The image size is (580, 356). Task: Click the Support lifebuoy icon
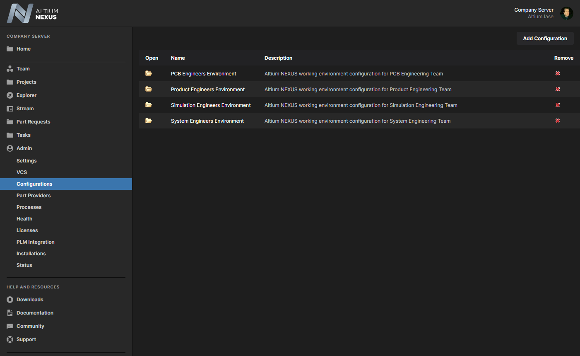[x=10, y=339]
